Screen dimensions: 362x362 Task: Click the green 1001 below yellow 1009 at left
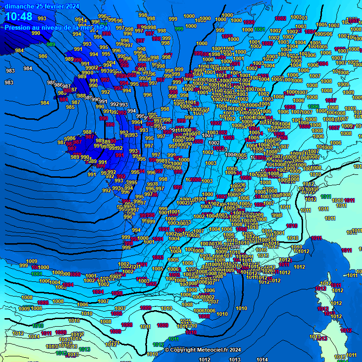pyautogui.click(x=37, y=273)
